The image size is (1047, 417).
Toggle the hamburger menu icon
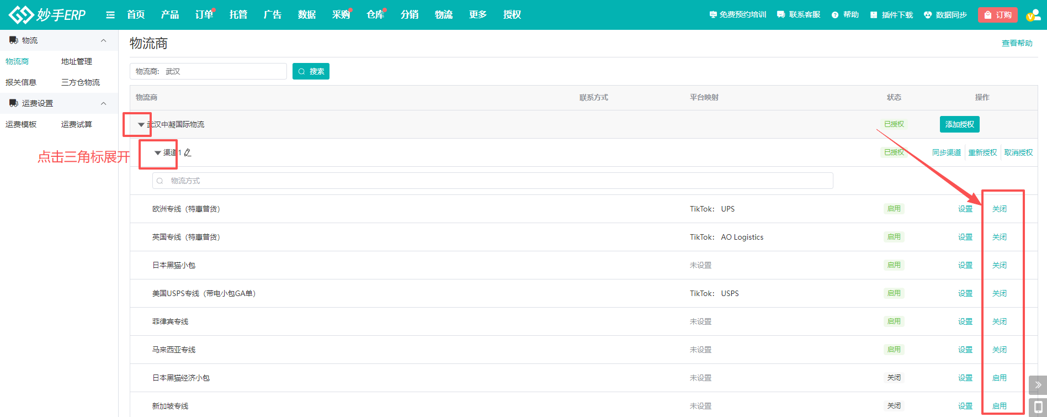click(x=110, y=15)
